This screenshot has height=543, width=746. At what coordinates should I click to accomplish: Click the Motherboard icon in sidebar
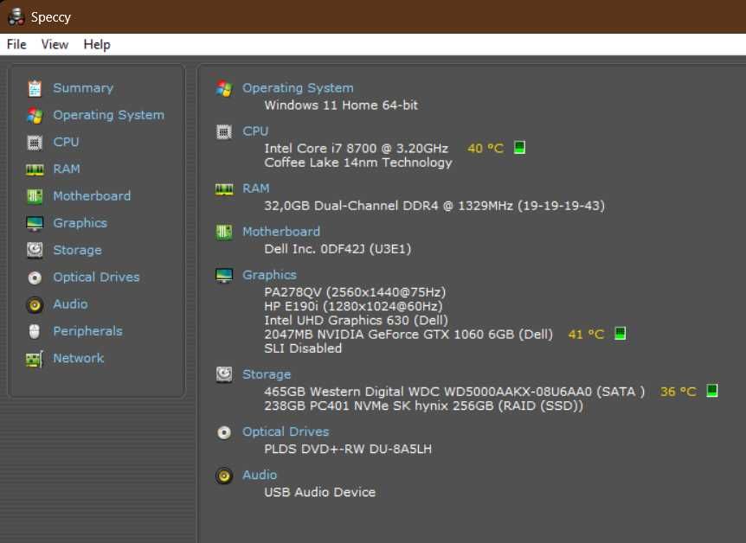35,196
